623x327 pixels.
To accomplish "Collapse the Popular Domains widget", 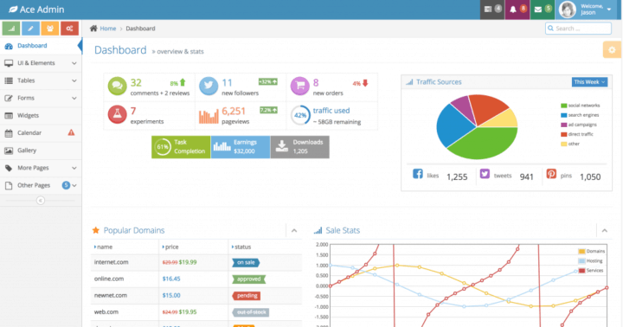I will (x=294, y=230).
